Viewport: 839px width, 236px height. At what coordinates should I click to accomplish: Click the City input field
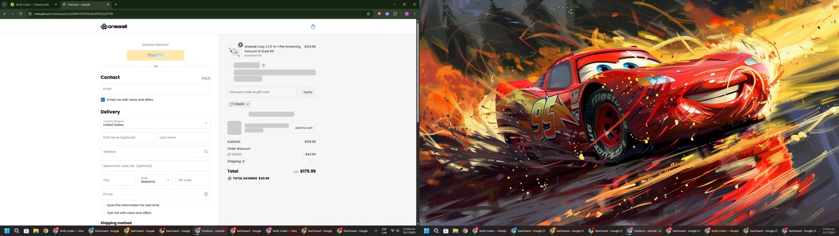[x=118, y=180]
